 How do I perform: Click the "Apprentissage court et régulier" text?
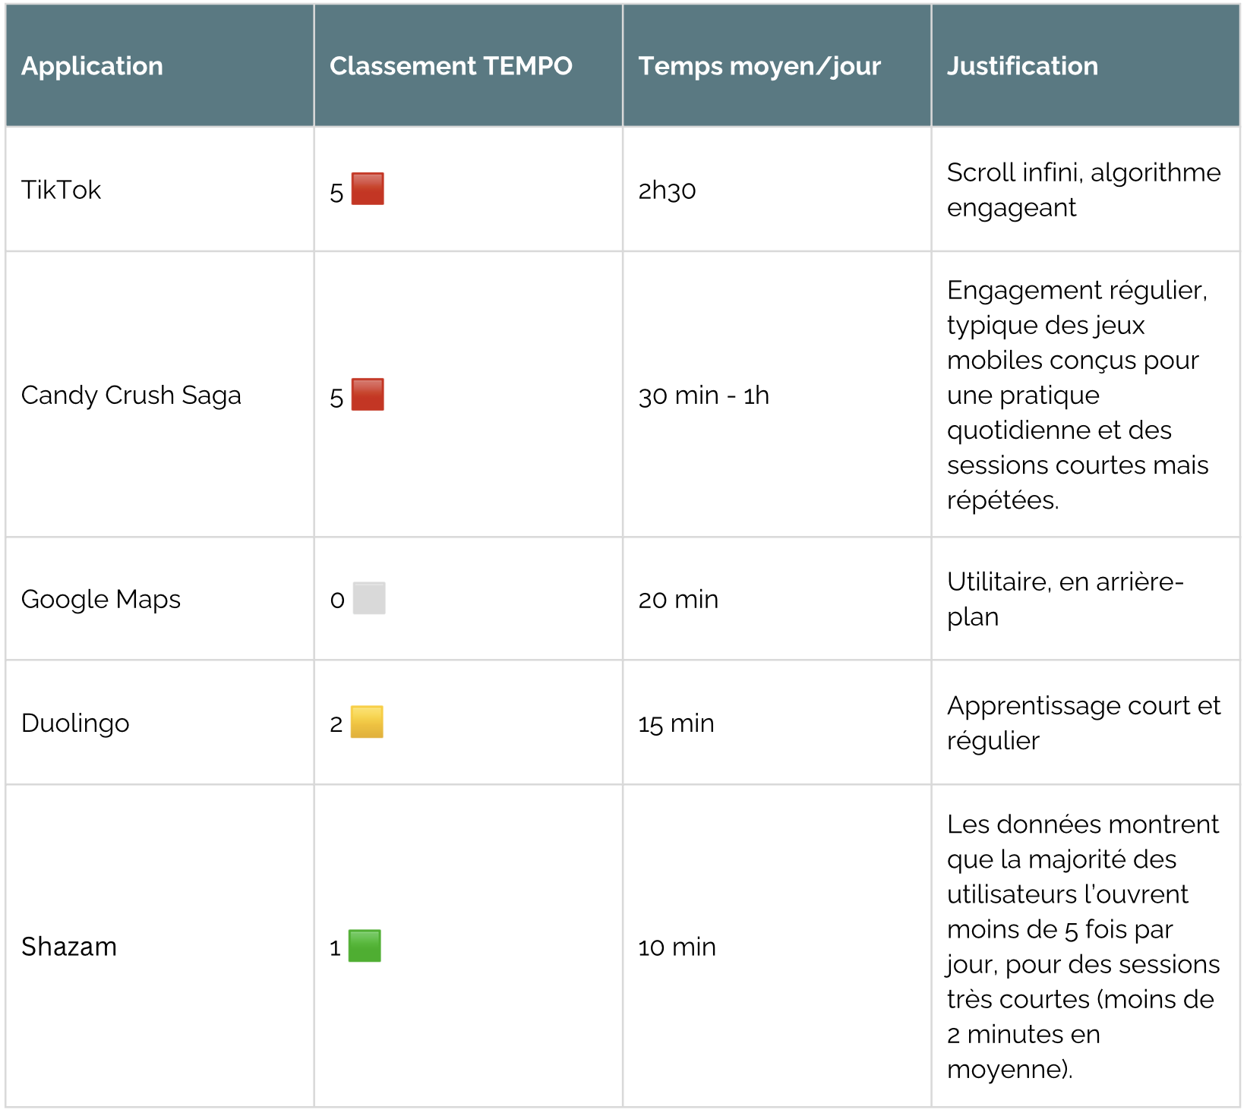click(1083, 723)
